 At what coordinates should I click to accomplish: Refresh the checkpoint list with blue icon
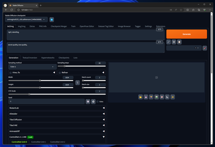coord(52,20)
